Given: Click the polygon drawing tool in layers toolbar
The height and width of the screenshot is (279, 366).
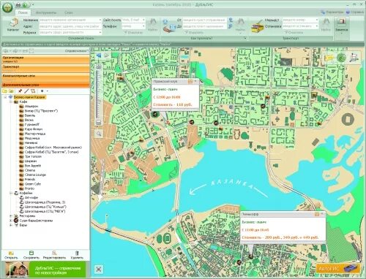Looking at the screenshot, I should pos(33,91).
